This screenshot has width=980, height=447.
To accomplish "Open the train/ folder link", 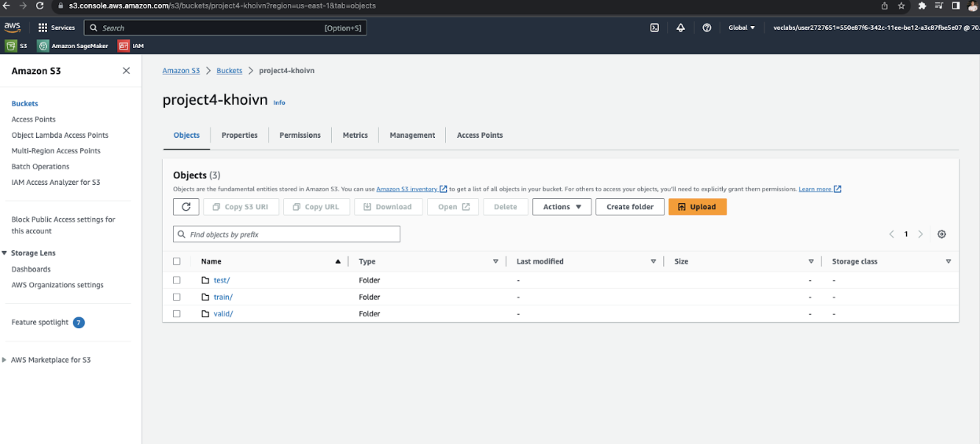I will pos(223,297).
